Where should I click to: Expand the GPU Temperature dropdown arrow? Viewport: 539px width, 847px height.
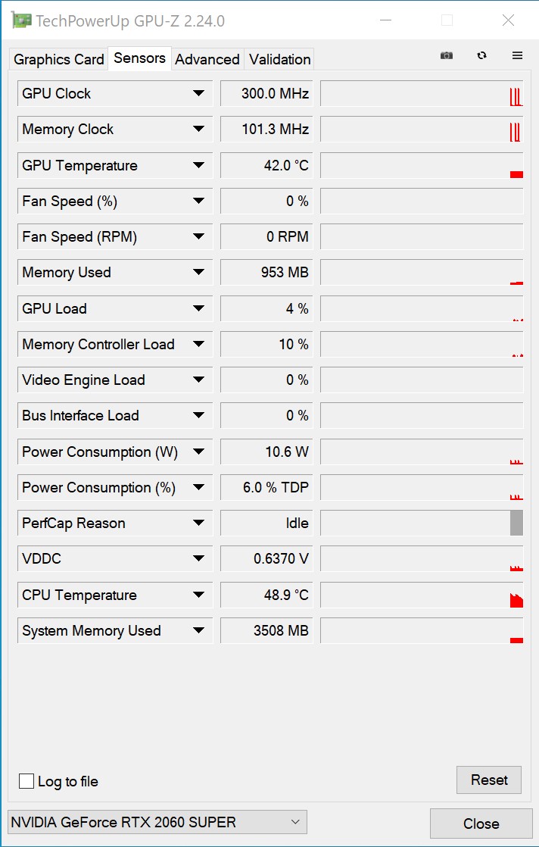point(198,165)
